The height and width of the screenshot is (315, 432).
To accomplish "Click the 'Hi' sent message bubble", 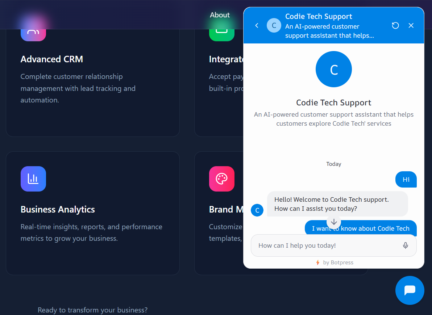I will pos(406,180).
